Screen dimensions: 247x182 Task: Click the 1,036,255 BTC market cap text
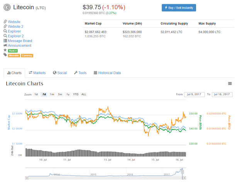tap(95, 36)
